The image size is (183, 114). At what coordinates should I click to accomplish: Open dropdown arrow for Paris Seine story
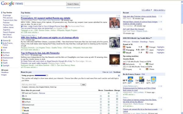161,98
